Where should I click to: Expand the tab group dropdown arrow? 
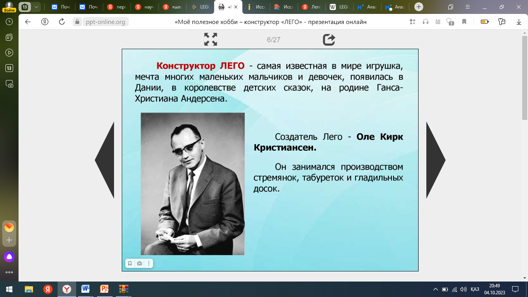(x=36, y=7)
